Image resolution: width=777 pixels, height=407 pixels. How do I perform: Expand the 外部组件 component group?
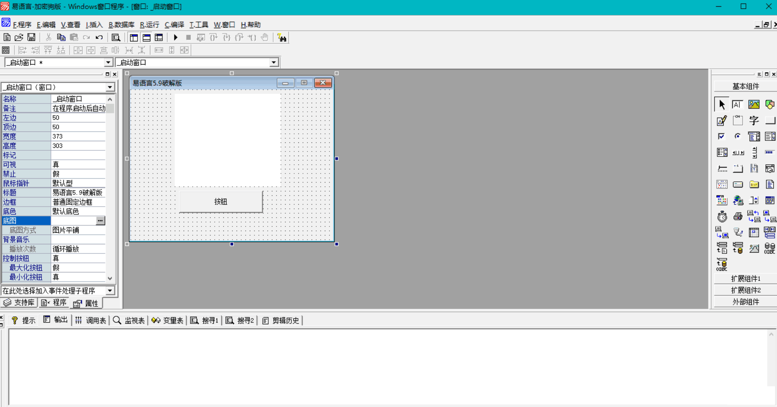[745, 302]
